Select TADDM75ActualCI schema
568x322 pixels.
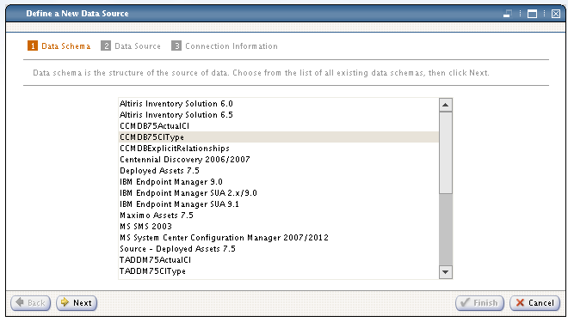click(x=278, y=260)
